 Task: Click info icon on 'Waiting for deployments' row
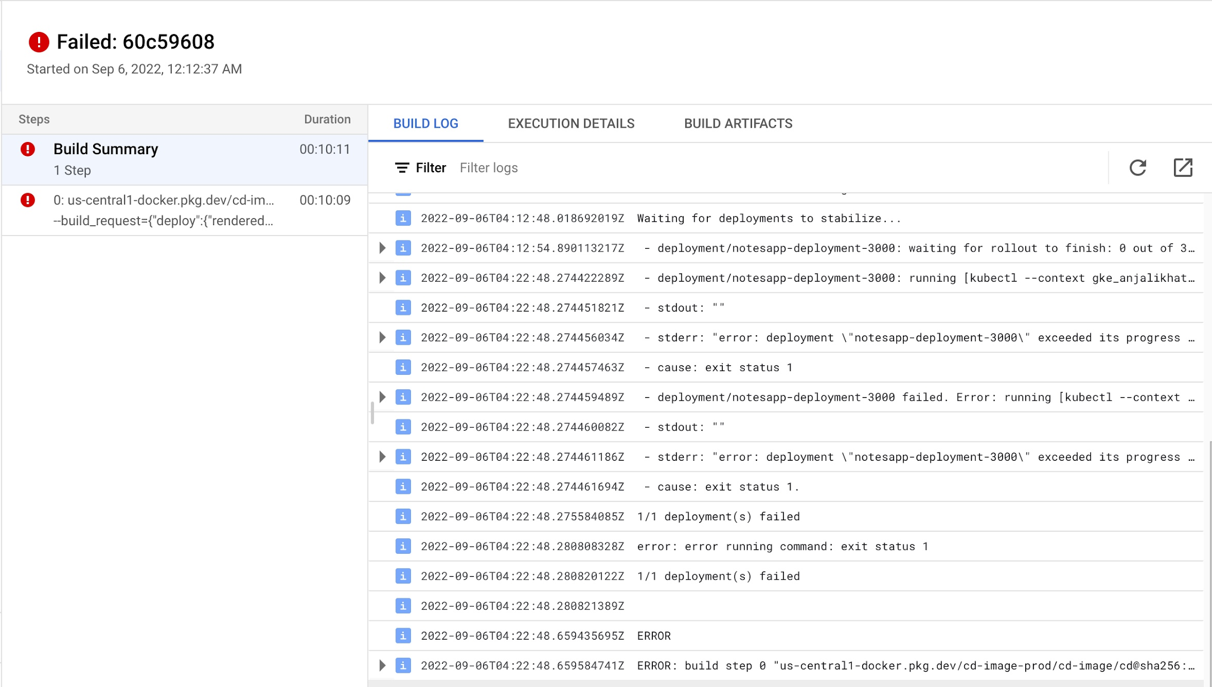(x=403, y=218)
